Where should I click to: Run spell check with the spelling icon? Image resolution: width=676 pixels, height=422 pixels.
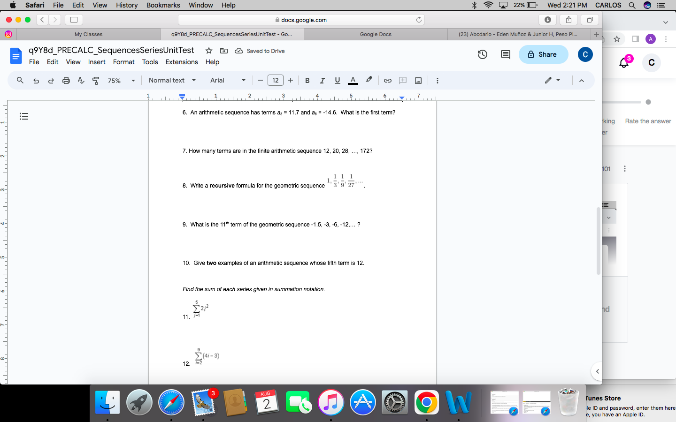tap(81, 80)
